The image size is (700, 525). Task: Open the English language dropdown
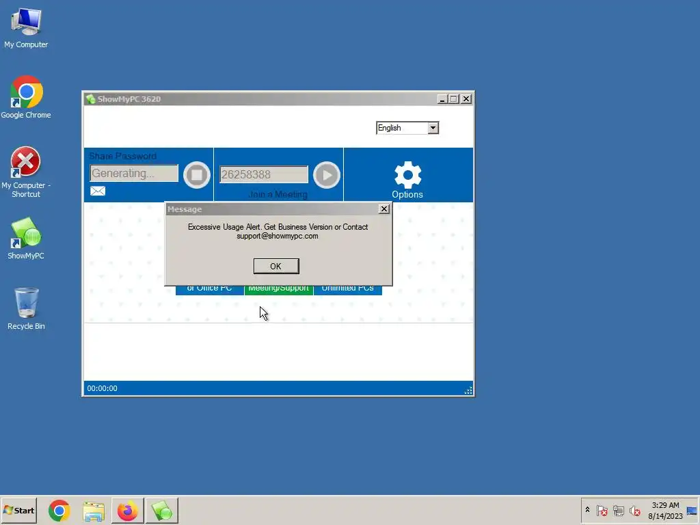tap(433, 128)
